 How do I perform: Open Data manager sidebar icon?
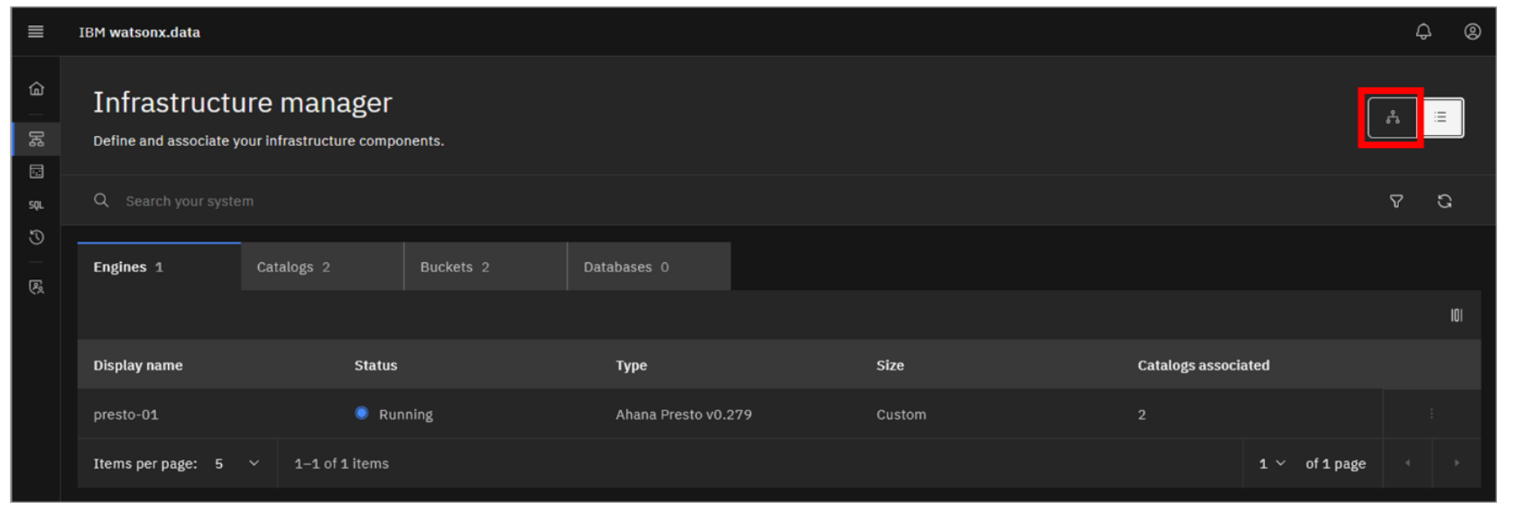(36, 171)
